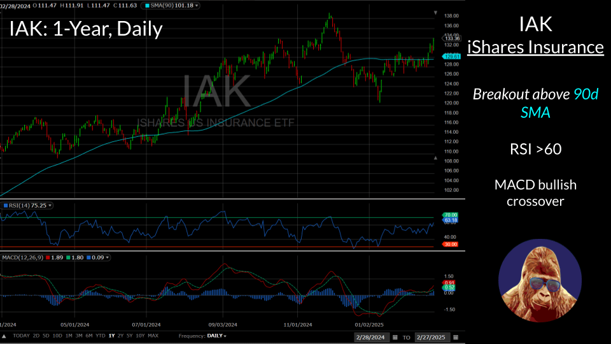The height and width of the screenshot is (344, 611).
Task: Select the 1M time range
Action: (x=69, y=336)
